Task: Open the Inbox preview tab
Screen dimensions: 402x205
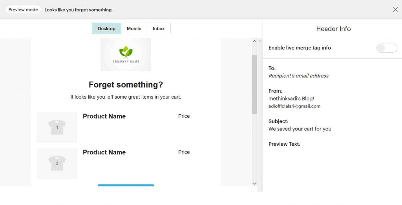Action: [x=159, y=29]
